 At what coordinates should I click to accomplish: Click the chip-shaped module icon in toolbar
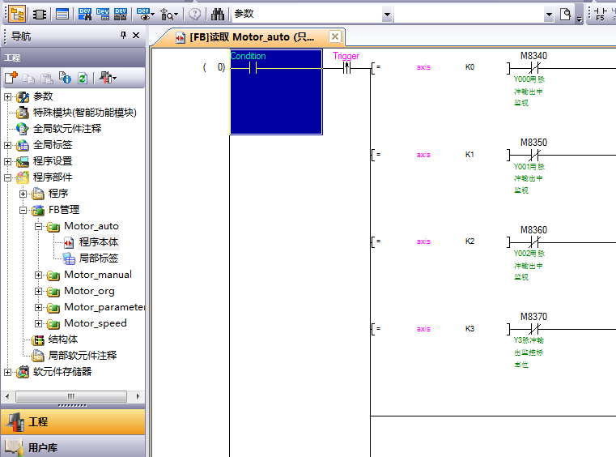click(x=38, y=14)
